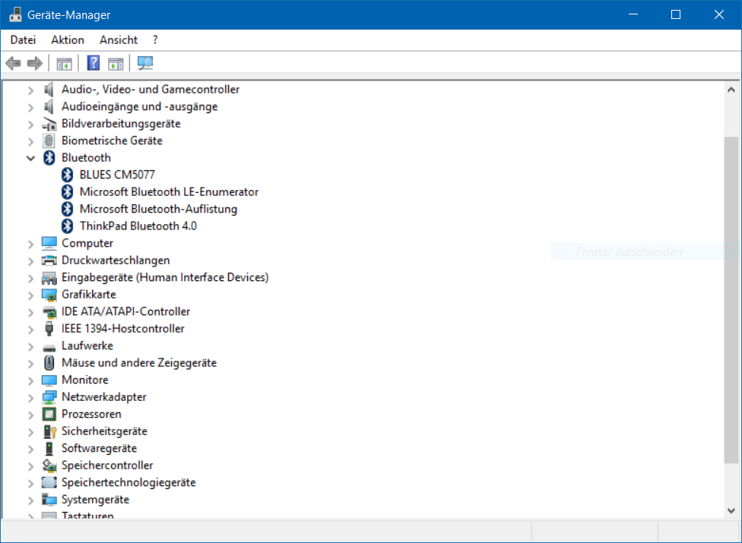Scan for hardware changes via monitor icon

coord(144,63)
